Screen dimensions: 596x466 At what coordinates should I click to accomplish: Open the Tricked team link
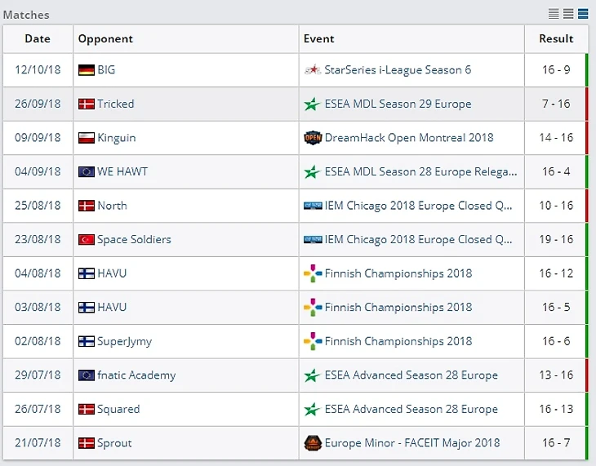pos(115,104)
